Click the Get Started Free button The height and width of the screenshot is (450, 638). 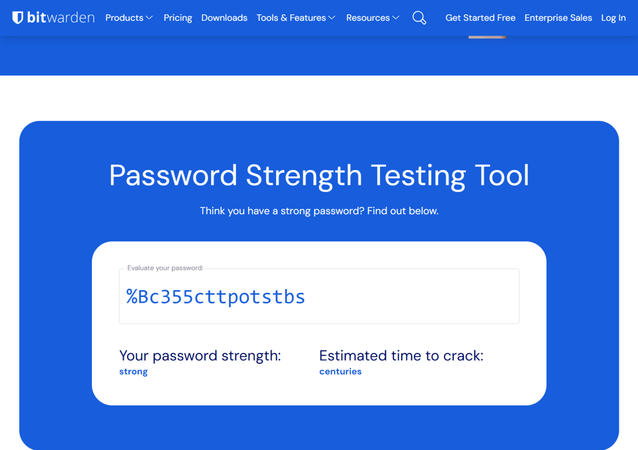tap(480, 18)
